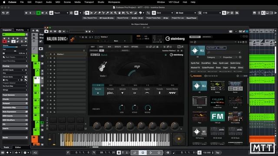This screenshot has height=156, width=278.
Task: Click the Violins I slot in program rack
Action: point(66,54)
